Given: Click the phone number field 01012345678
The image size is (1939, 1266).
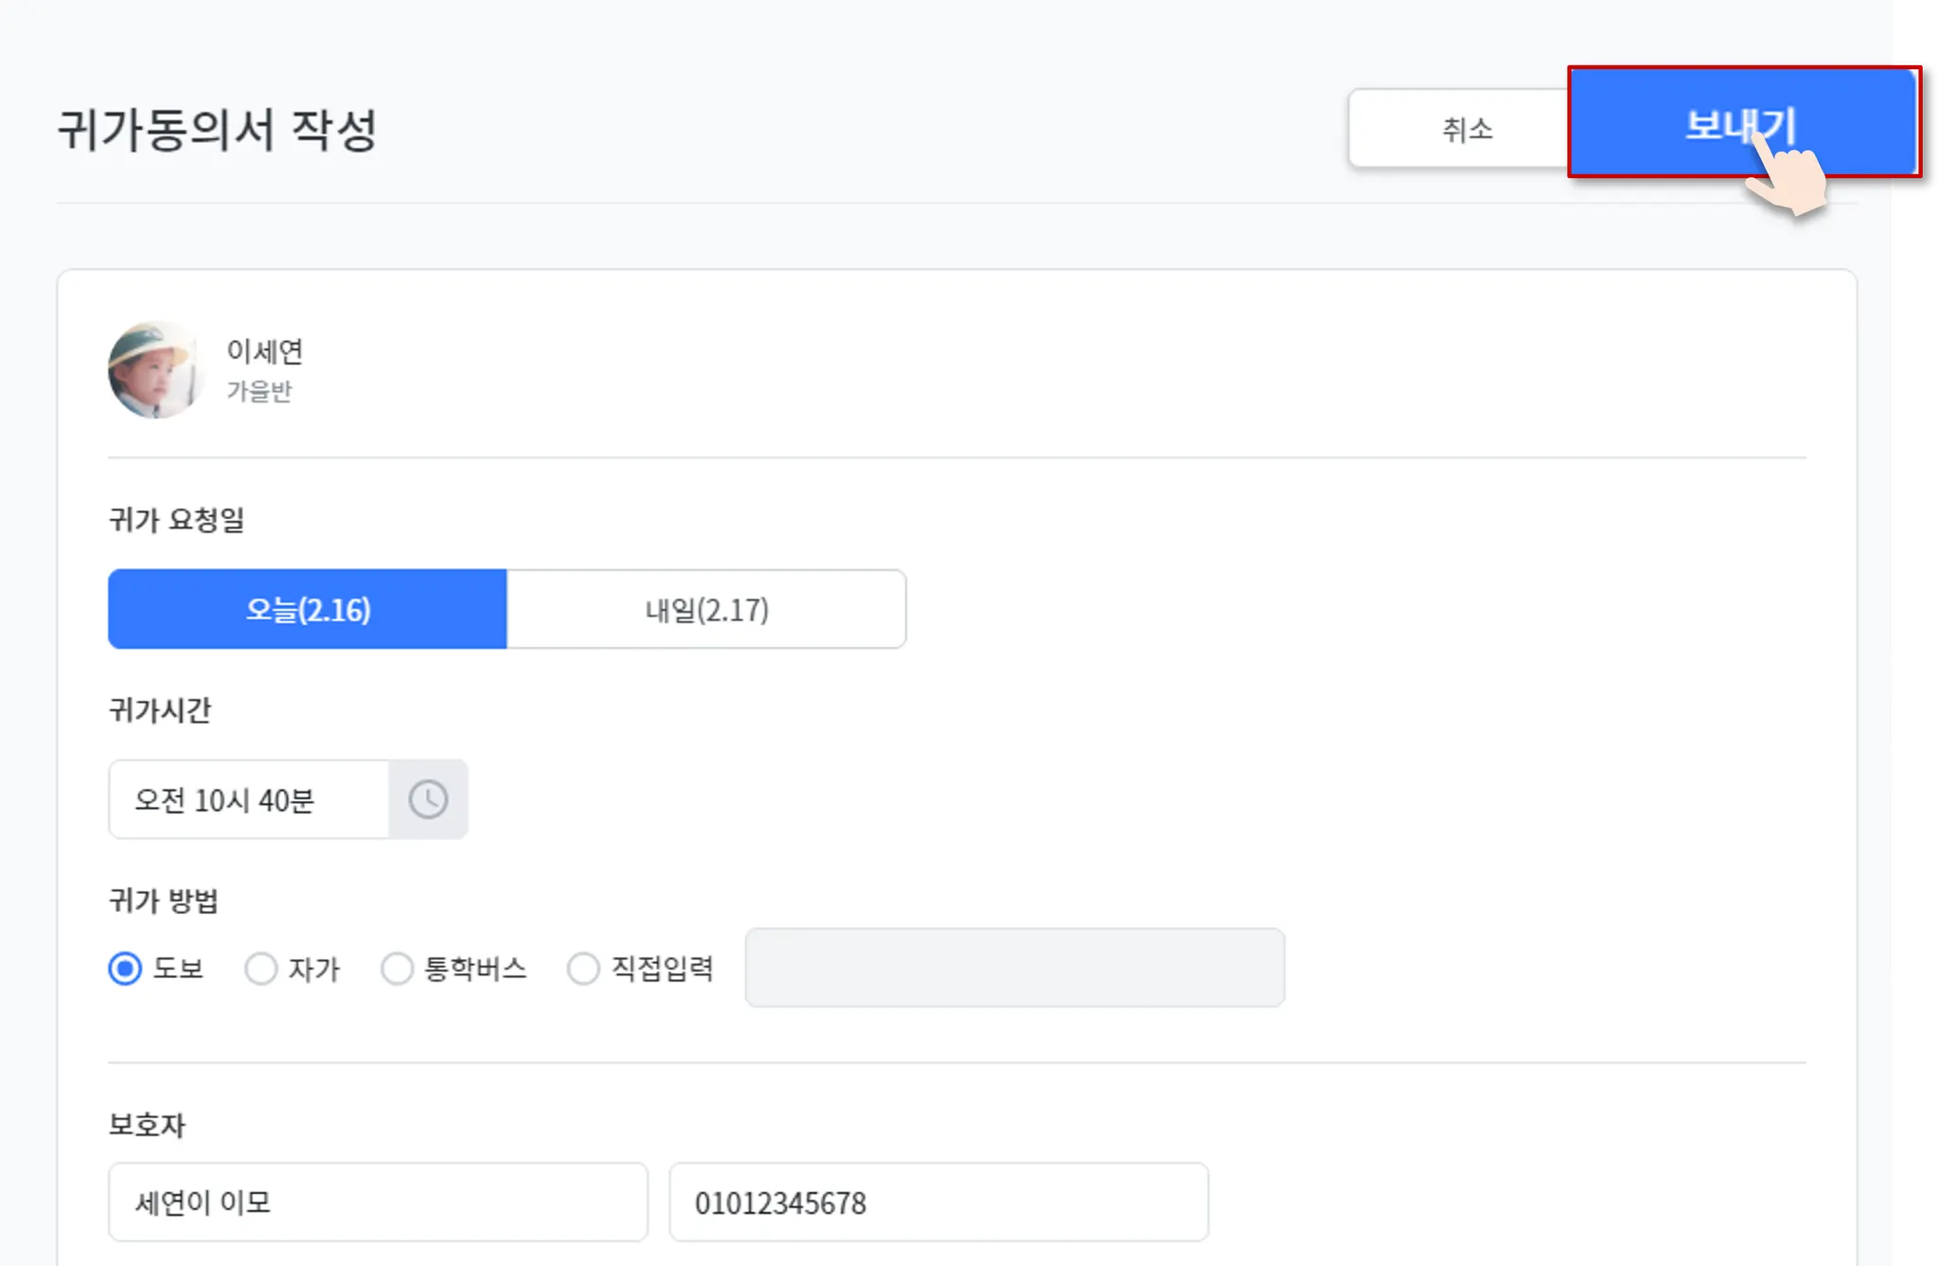Looking at the screenshot, I should click(x=938, y=1203).
